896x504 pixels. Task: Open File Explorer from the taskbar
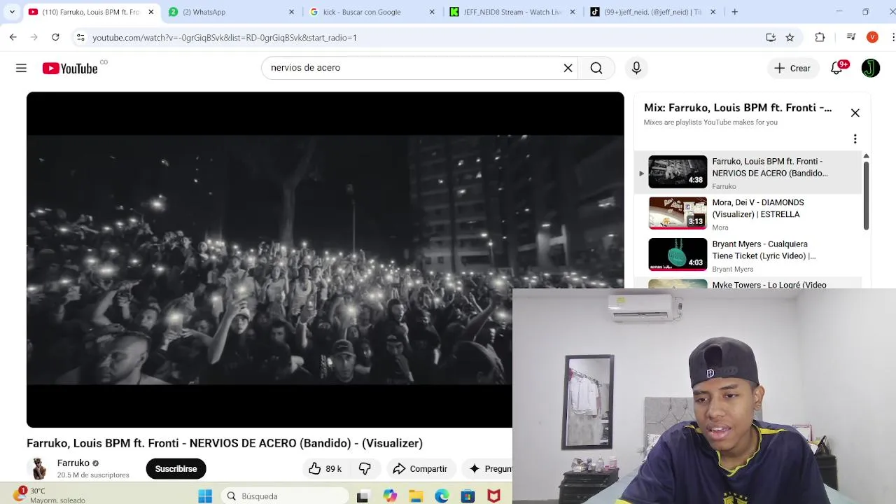(x=416, y=496)
